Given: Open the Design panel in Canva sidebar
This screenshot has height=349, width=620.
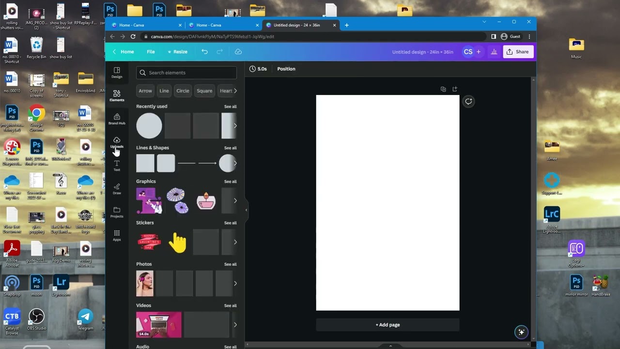Looking at the screenshot, I should pos(117,73).
